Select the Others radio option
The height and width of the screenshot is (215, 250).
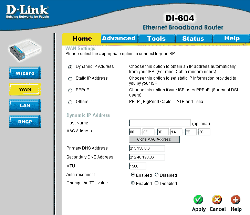pyautogui.click(x=70, y=102)
